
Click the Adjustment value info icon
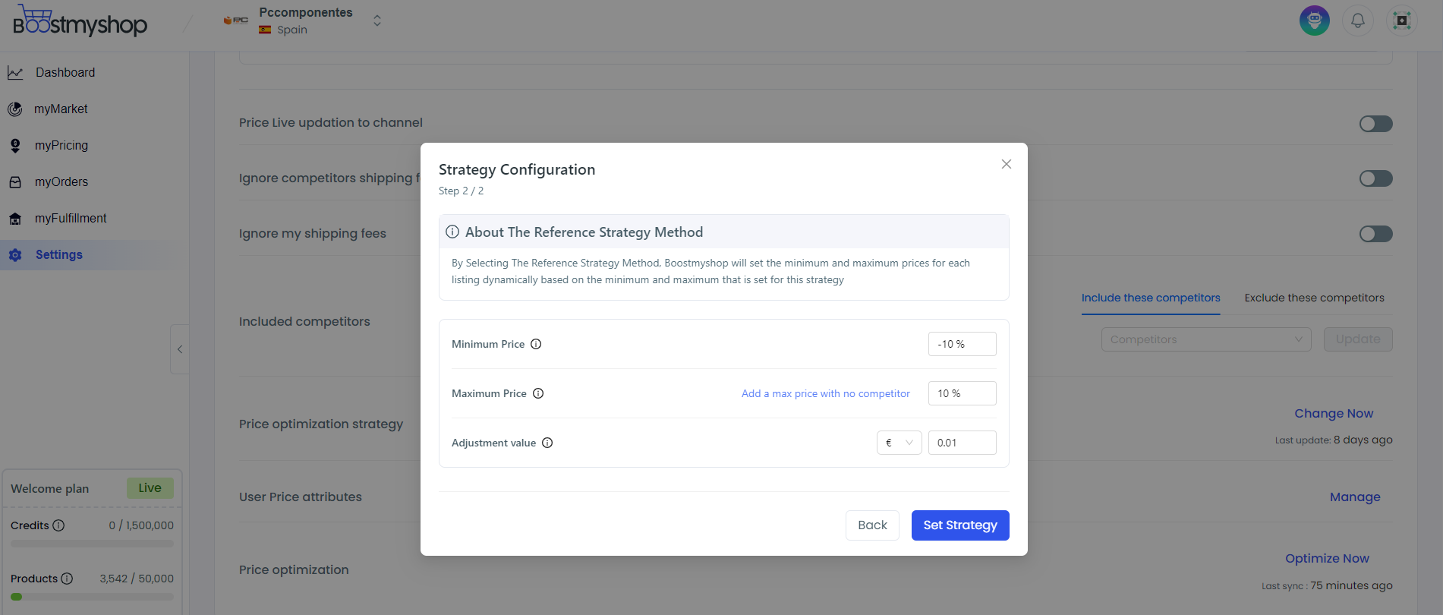click(547, 443)
